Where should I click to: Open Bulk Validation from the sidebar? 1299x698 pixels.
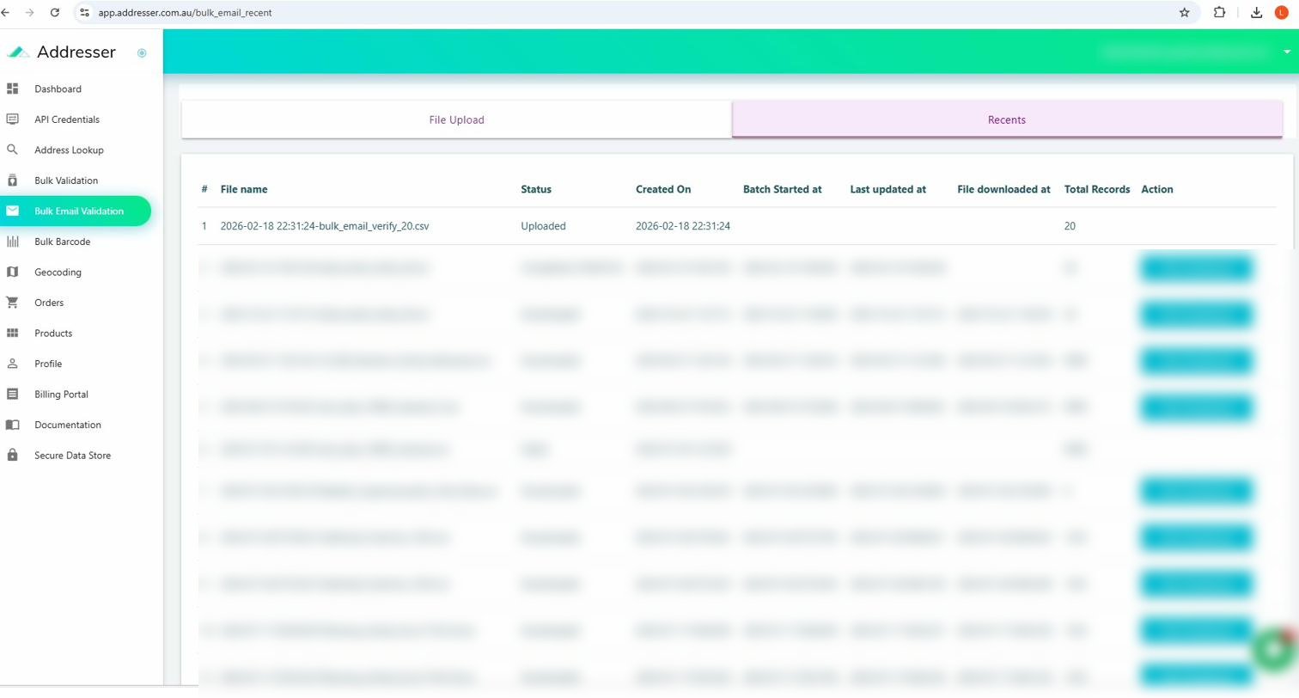(x=66, y=181)
